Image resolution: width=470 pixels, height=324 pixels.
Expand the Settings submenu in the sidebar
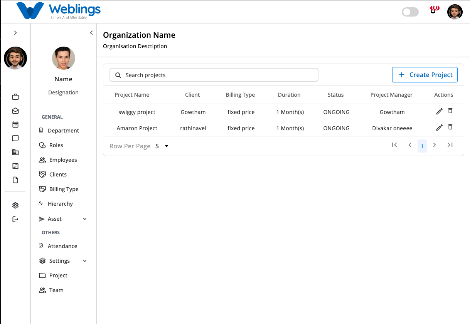click(85, 261)
